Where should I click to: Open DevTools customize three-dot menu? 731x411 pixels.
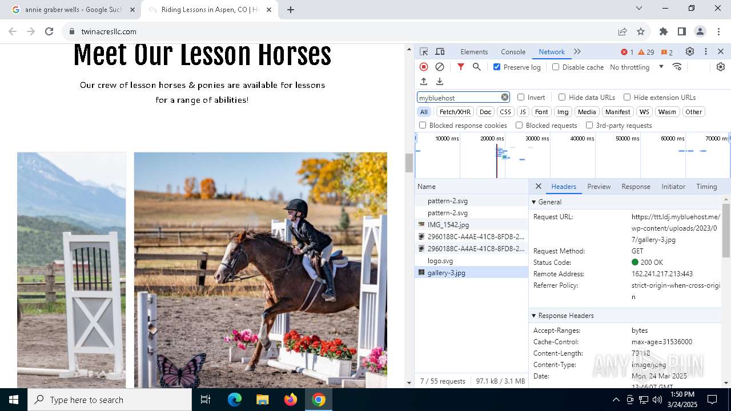click(706, 51)
